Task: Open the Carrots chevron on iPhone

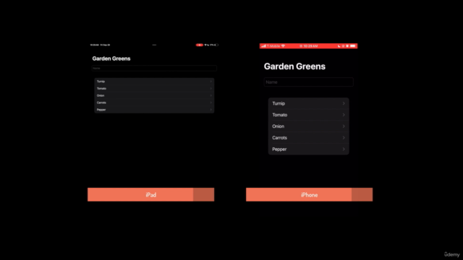Action: (x=344, y=138)
